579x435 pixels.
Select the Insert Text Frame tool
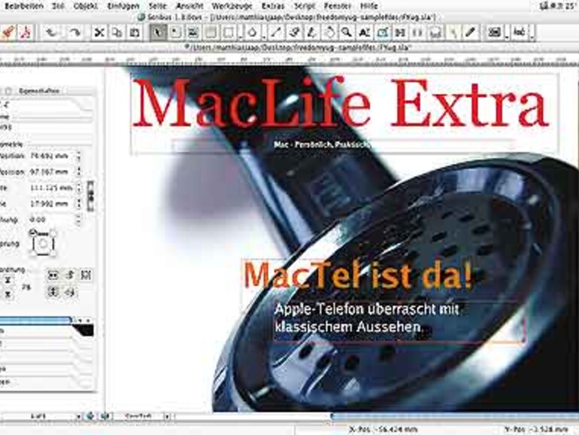click(x=175, y=32)
